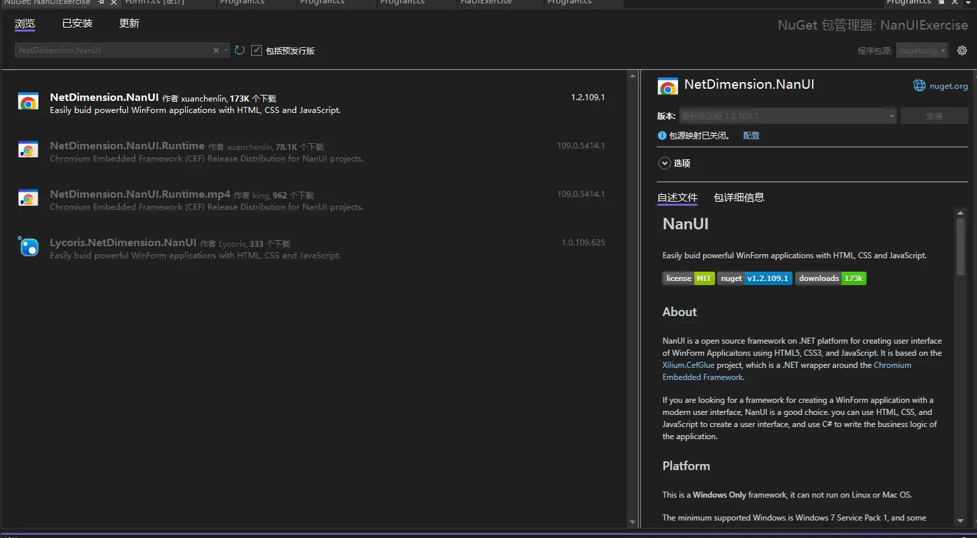The height and width of the screenshot is (538, 977).
Task: Switch to the 更新 tab
Action: click(x=129, y=24)
